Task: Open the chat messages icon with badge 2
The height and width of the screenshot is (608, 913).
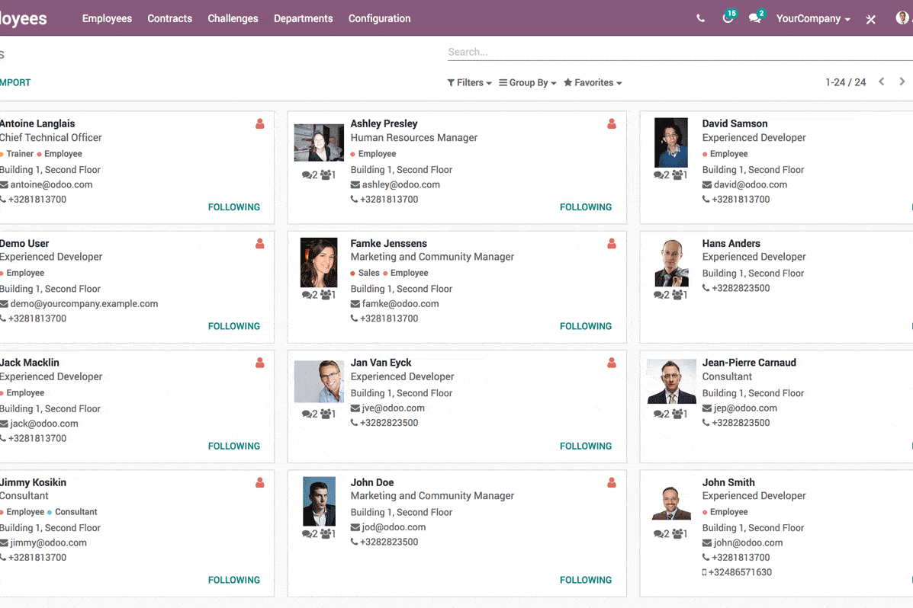Action: tap(755, 18)
